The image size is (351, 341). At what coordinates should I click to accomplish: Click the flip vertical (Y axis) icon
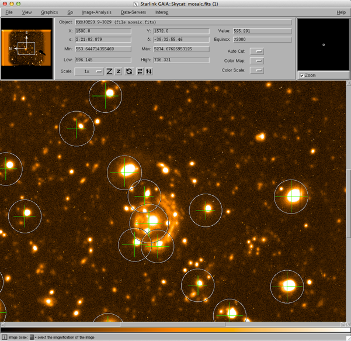click(x=149, y=71)
